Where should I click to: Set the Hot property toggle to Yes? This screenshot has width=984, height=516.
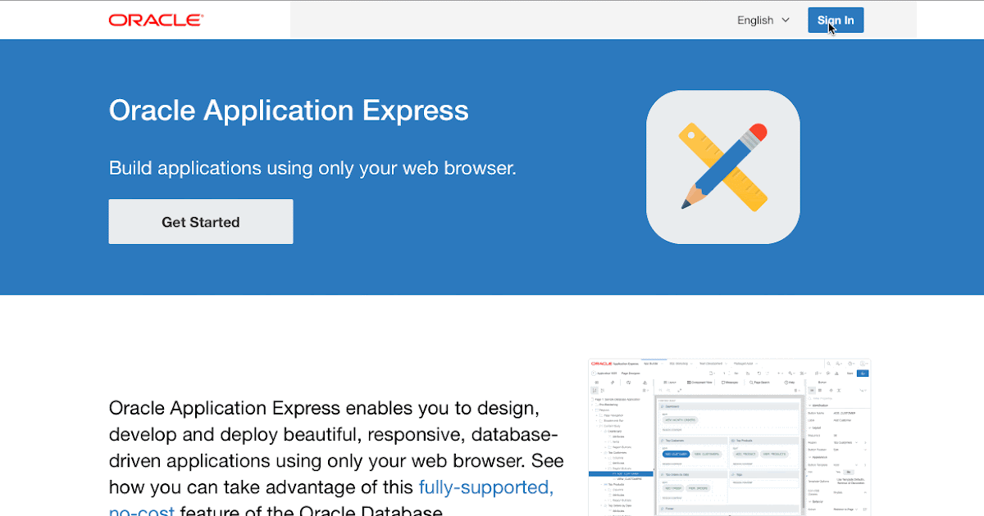click(x=838, y=472)
